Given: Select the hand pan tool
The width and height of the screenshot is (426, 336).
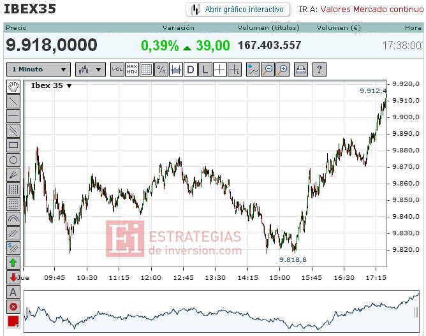Looking at the screenshot, I should pyautogui.click(x=13, y=87).
